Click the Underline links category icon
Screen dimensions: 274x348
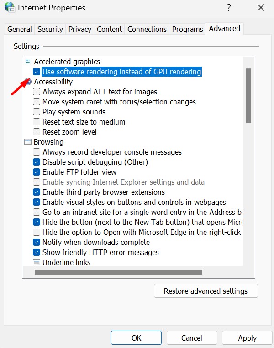[37, 262]
